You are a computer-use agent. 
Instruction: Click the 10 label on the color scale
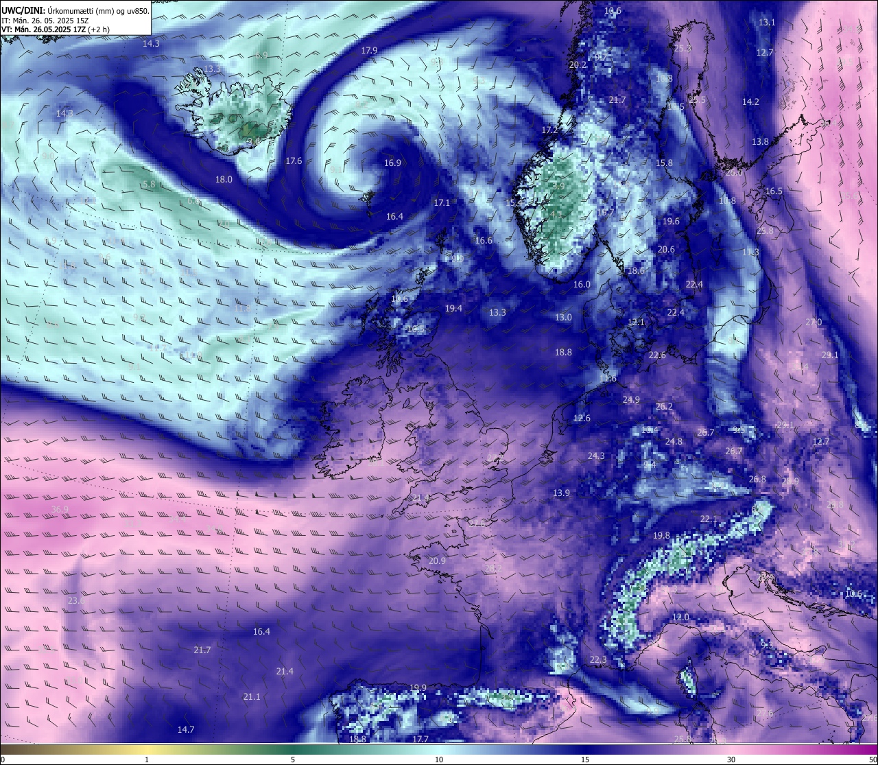coord(439,760)
